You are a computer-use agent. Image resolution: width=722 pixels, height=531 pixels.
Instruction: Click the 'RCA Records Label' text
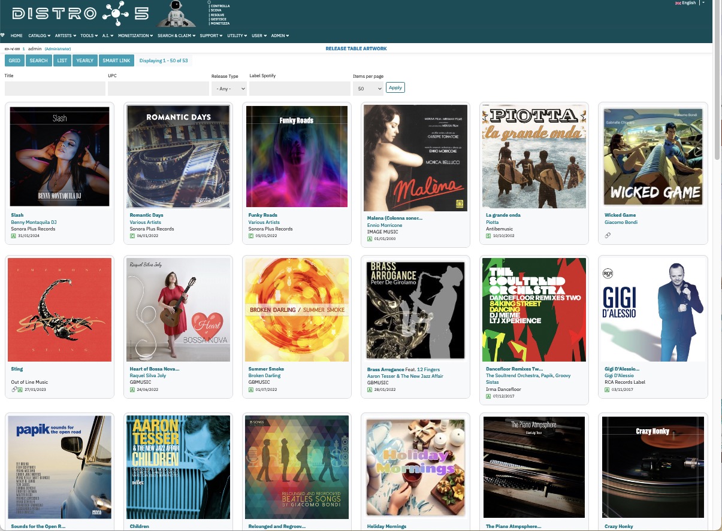[625, 382]
